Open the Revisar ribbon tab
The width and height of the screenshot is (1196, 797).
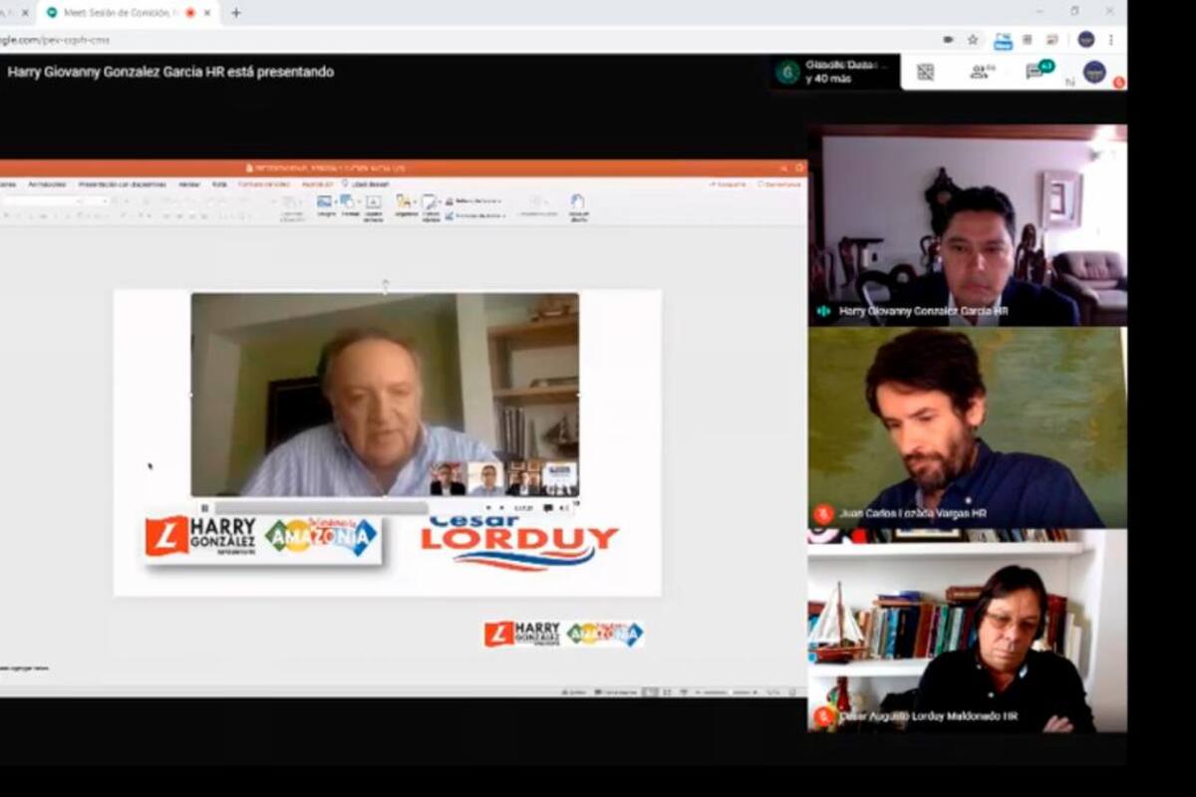coord(189,184)
